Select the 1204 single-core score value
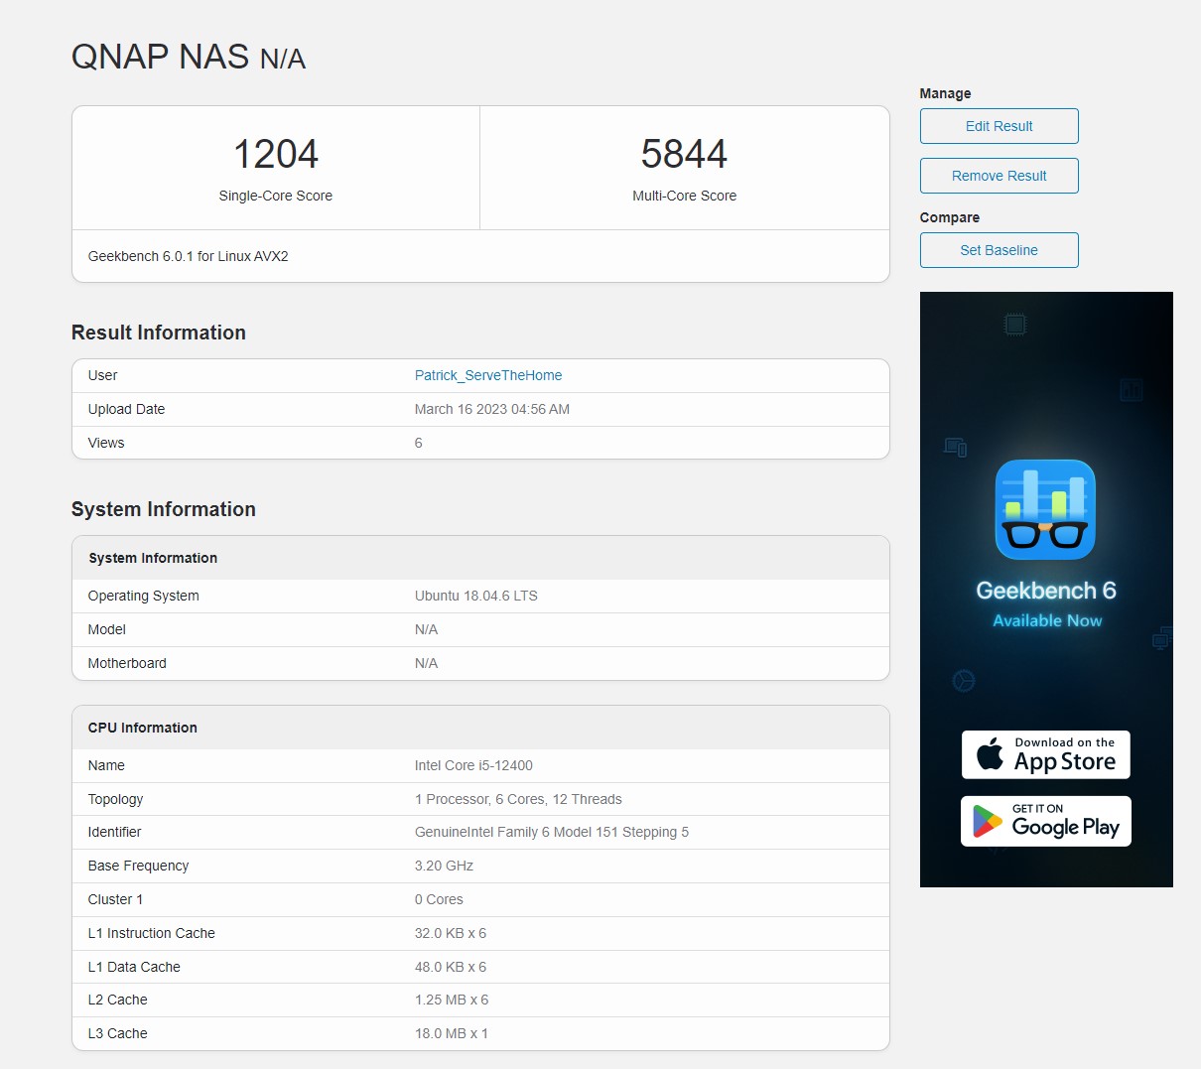Screen dimensions: 1201x1069 click(x=276, y=154)
